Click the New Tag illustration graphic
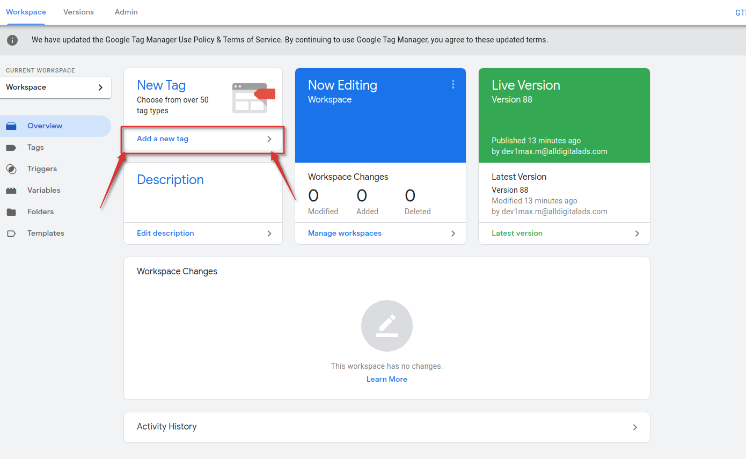This screenshot has width=746, height=459. coord(254,98)
